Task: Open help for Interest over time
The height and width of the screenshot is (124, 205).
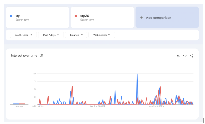Action: click(41, 55)
